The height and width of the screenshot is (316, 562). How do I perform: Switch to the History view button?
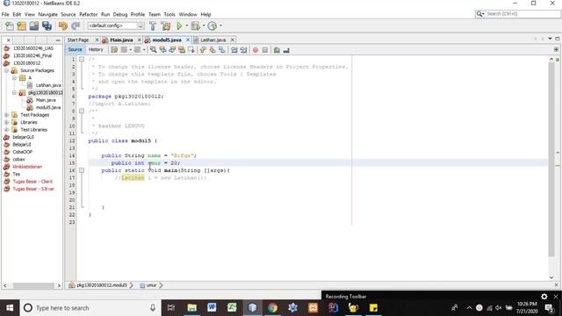(96, 50)
